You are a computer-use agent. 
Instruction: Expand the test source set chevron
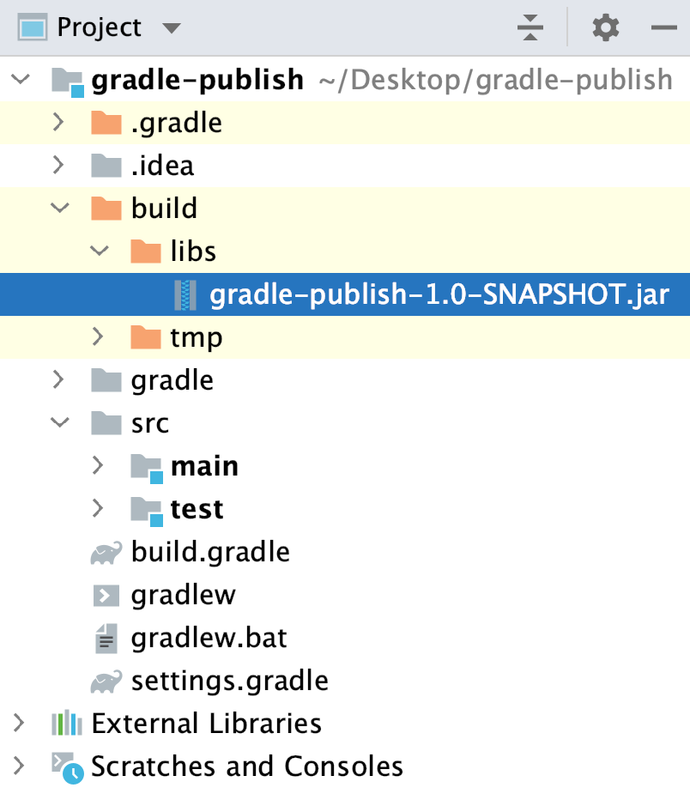[97, 509]
